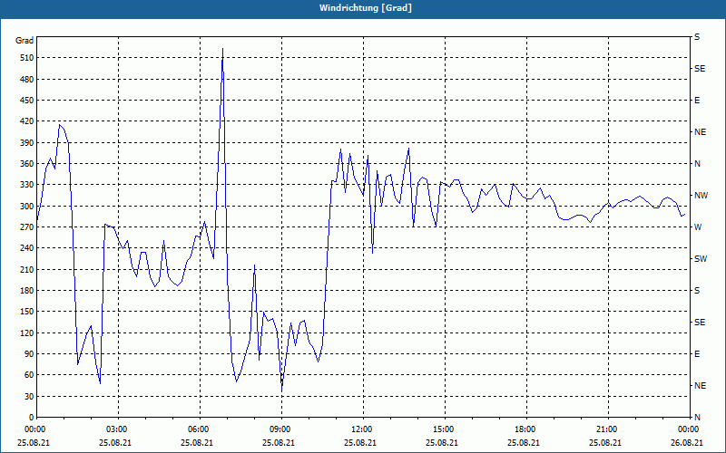
Task: Click the 03:00 time label
Action: tap(118, 429)
